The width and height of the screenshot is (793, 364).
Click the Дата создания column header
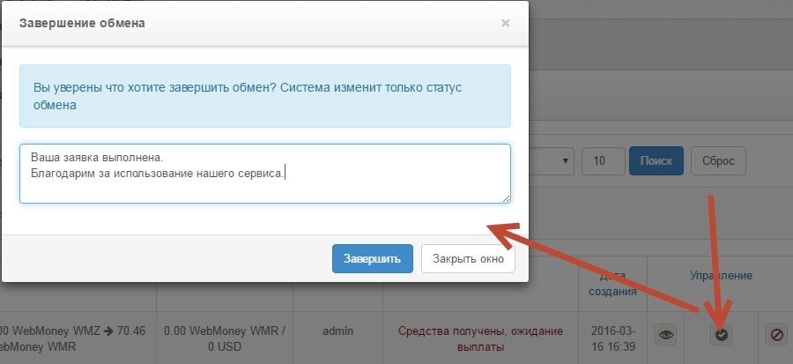pyautogui.click(x=612, y=284)
